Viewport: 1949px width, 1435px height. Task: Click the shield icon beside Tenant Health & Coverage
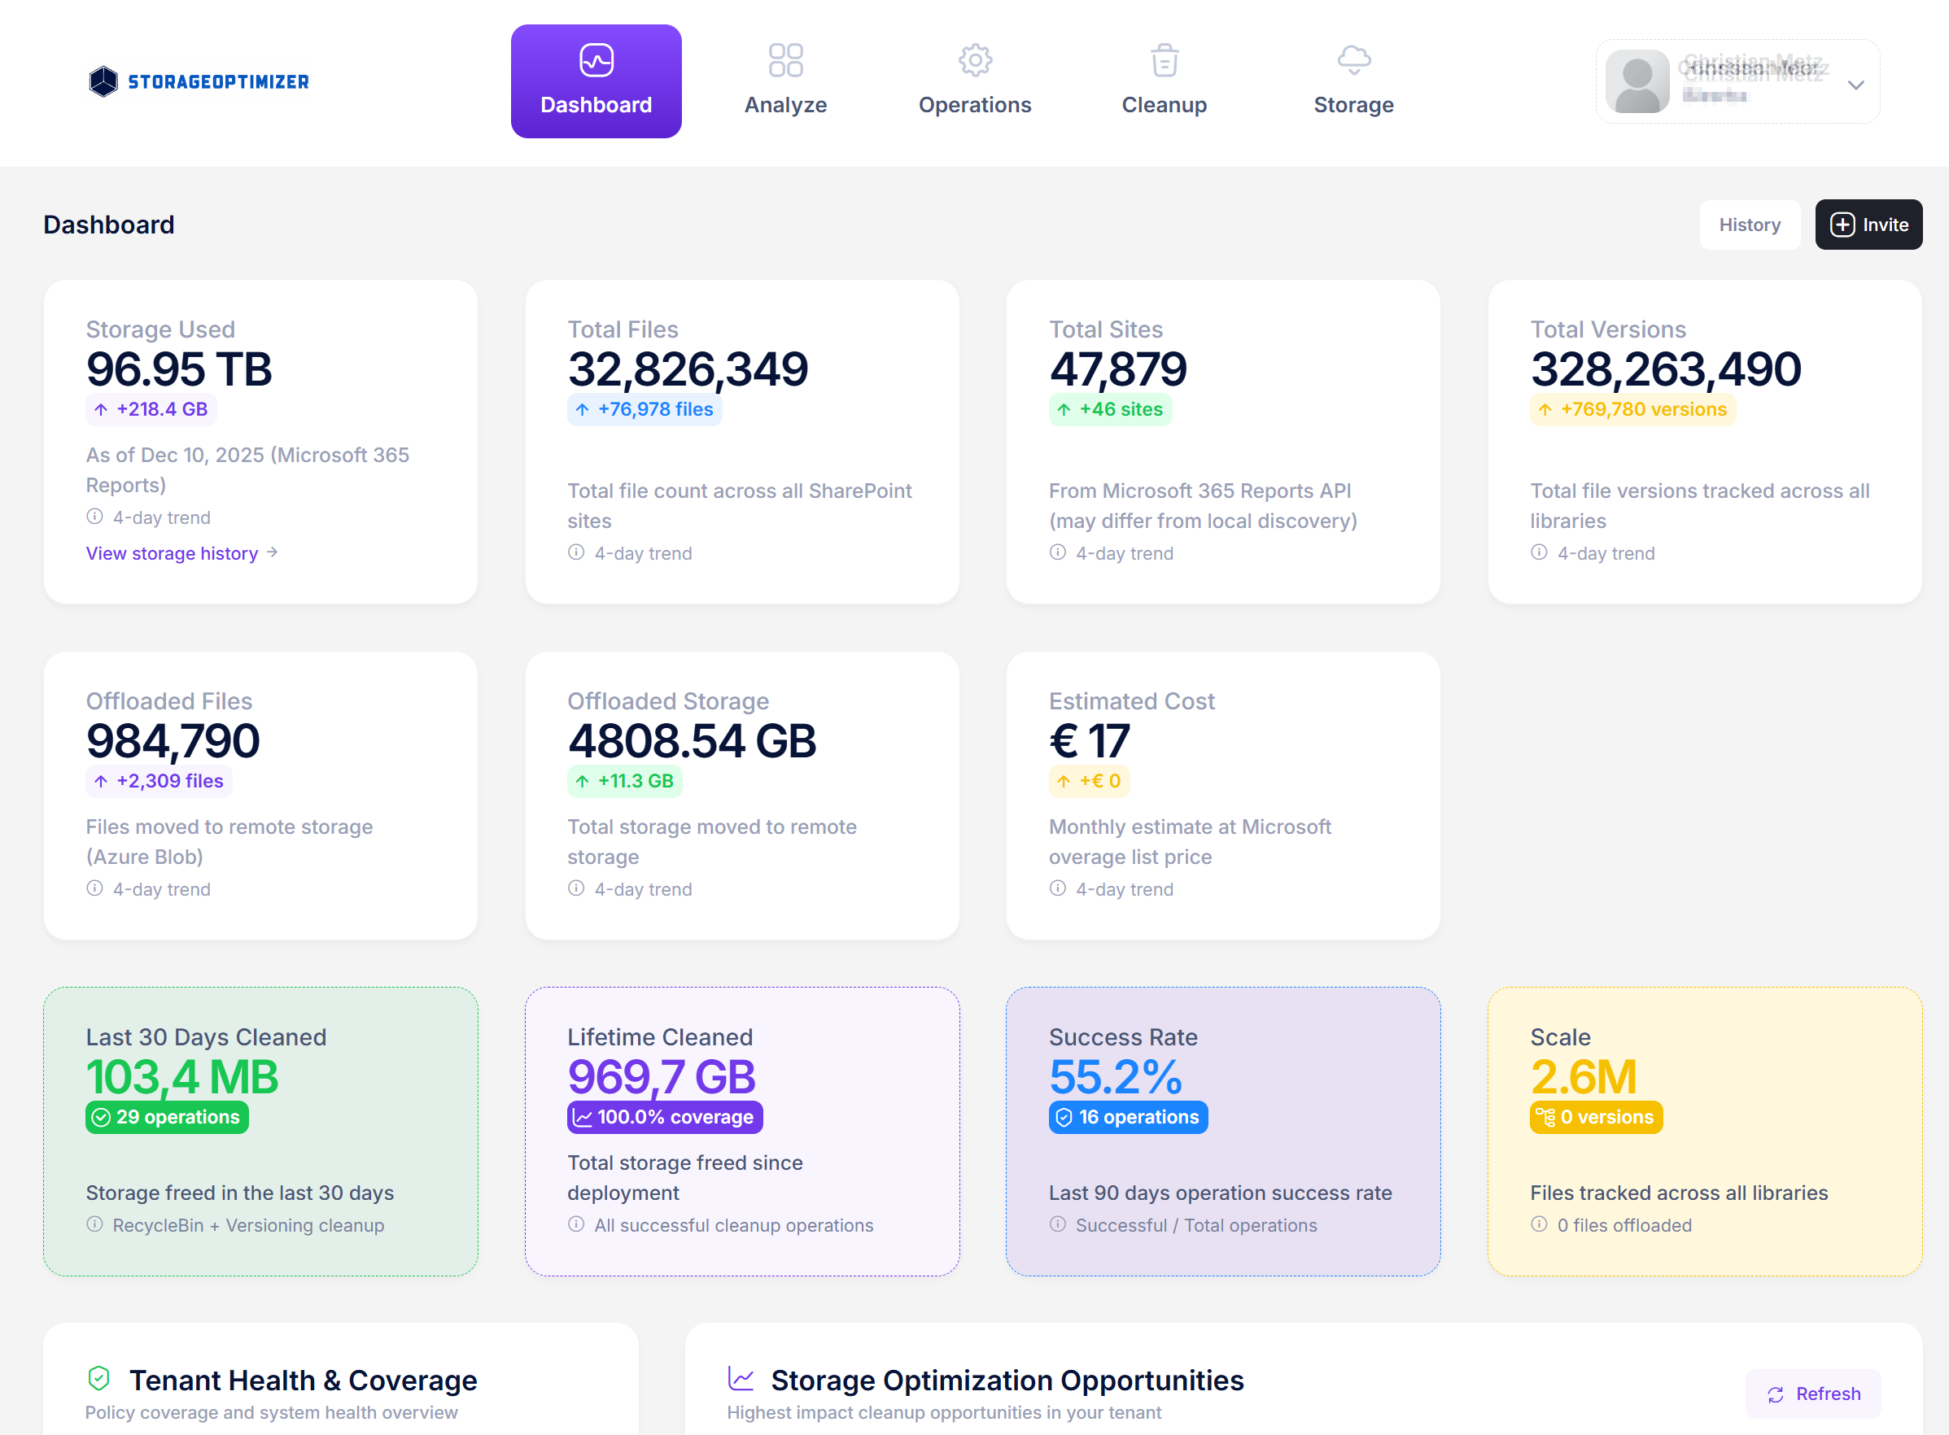100,1378
